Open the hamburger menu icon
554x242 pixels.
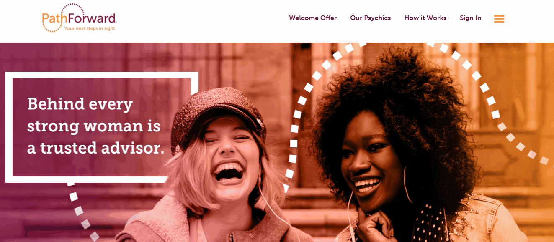(x=499, y=19)
